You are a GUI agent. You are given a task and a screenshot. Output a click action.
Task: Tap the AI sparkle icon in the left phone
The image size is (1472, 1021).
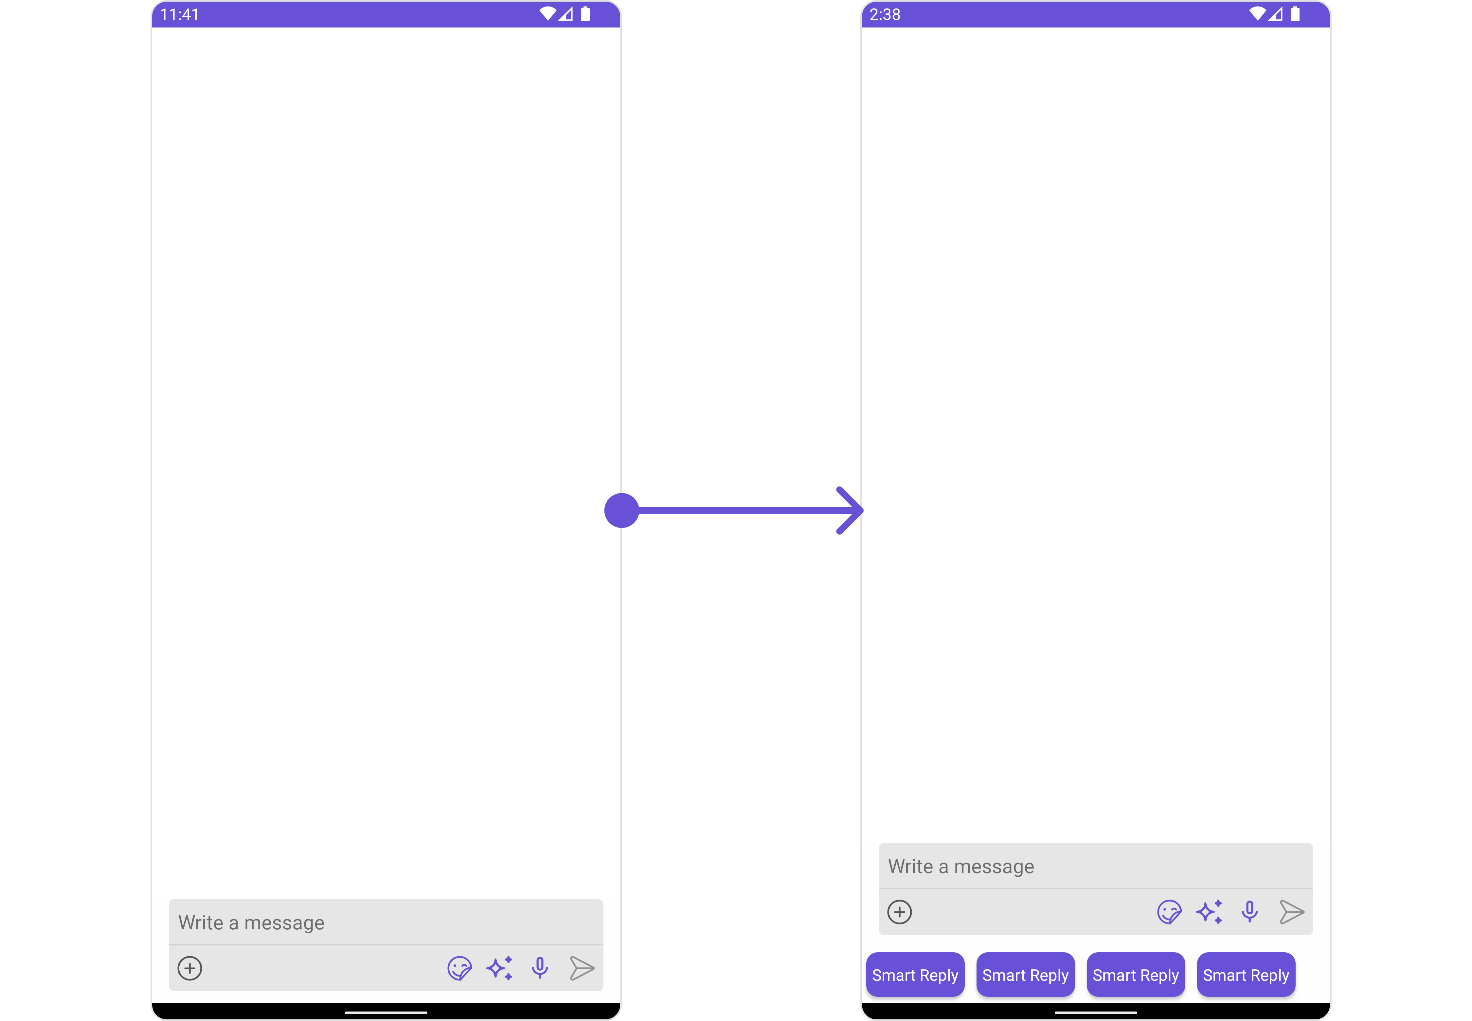pos(500,968)
